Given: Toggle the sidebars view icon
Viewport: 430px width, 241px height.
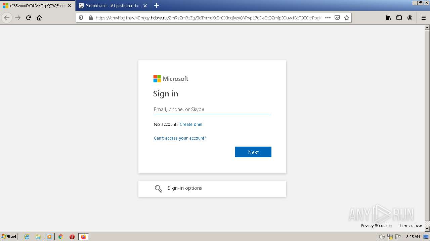Looking at the screenshot, I should point(399,18).
